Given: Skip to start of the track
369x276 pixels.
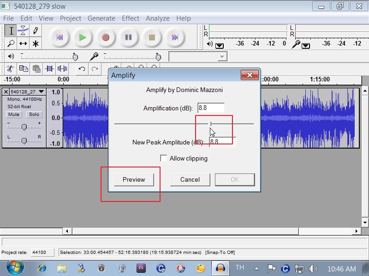Looking at the screenshot, I should [x=60, y=37].
